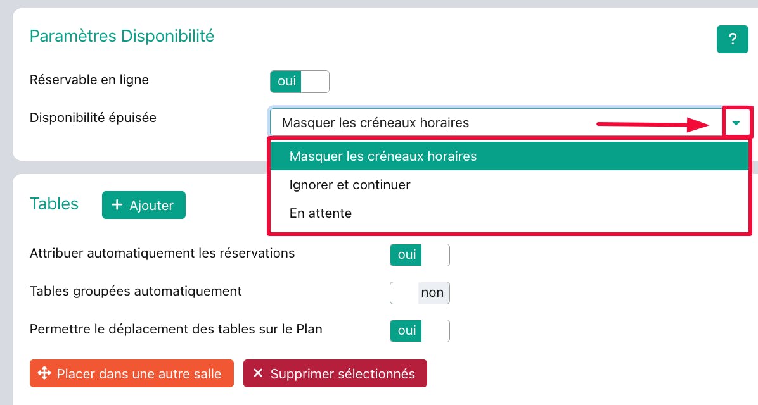Click the Tables groupées automatiquement label
Image resolution: width=758 pixels, height=405 pixels.
click(136, 291)
